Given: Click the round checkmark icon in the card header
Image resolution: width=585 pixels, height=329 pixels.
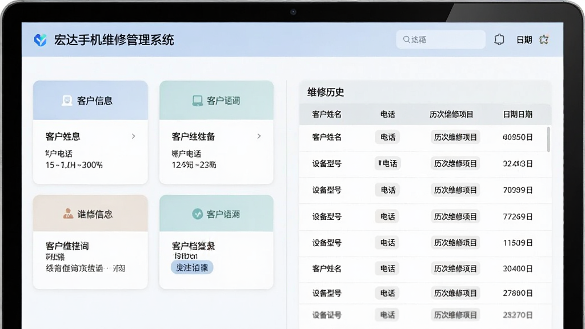Looking at the screenshot, I should coord(197,214).
